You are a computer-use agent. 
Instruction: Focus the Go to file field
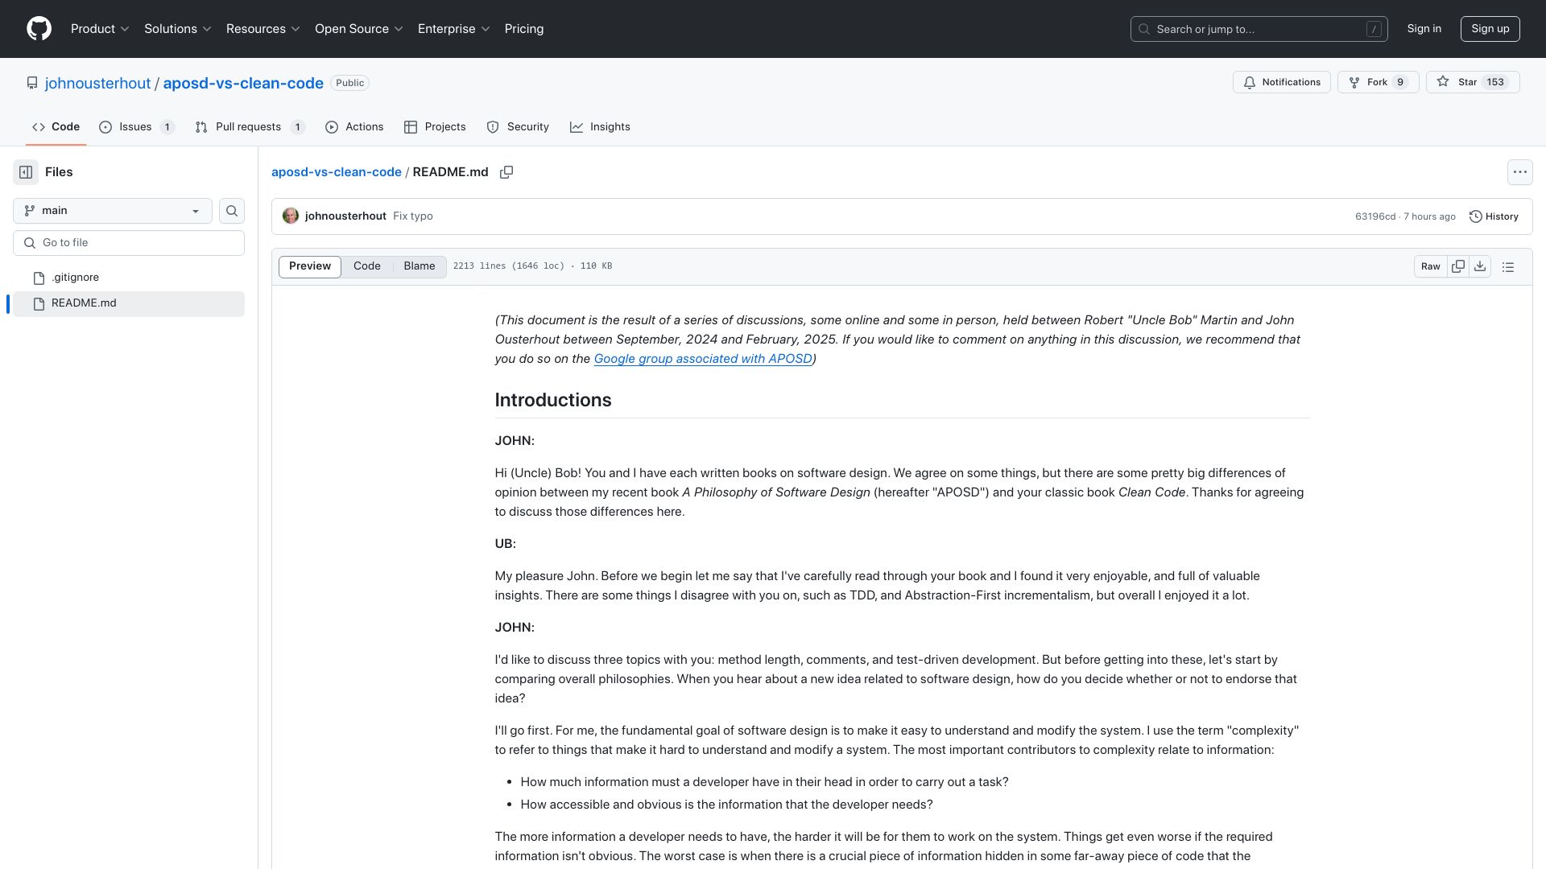tap(129, 243)
